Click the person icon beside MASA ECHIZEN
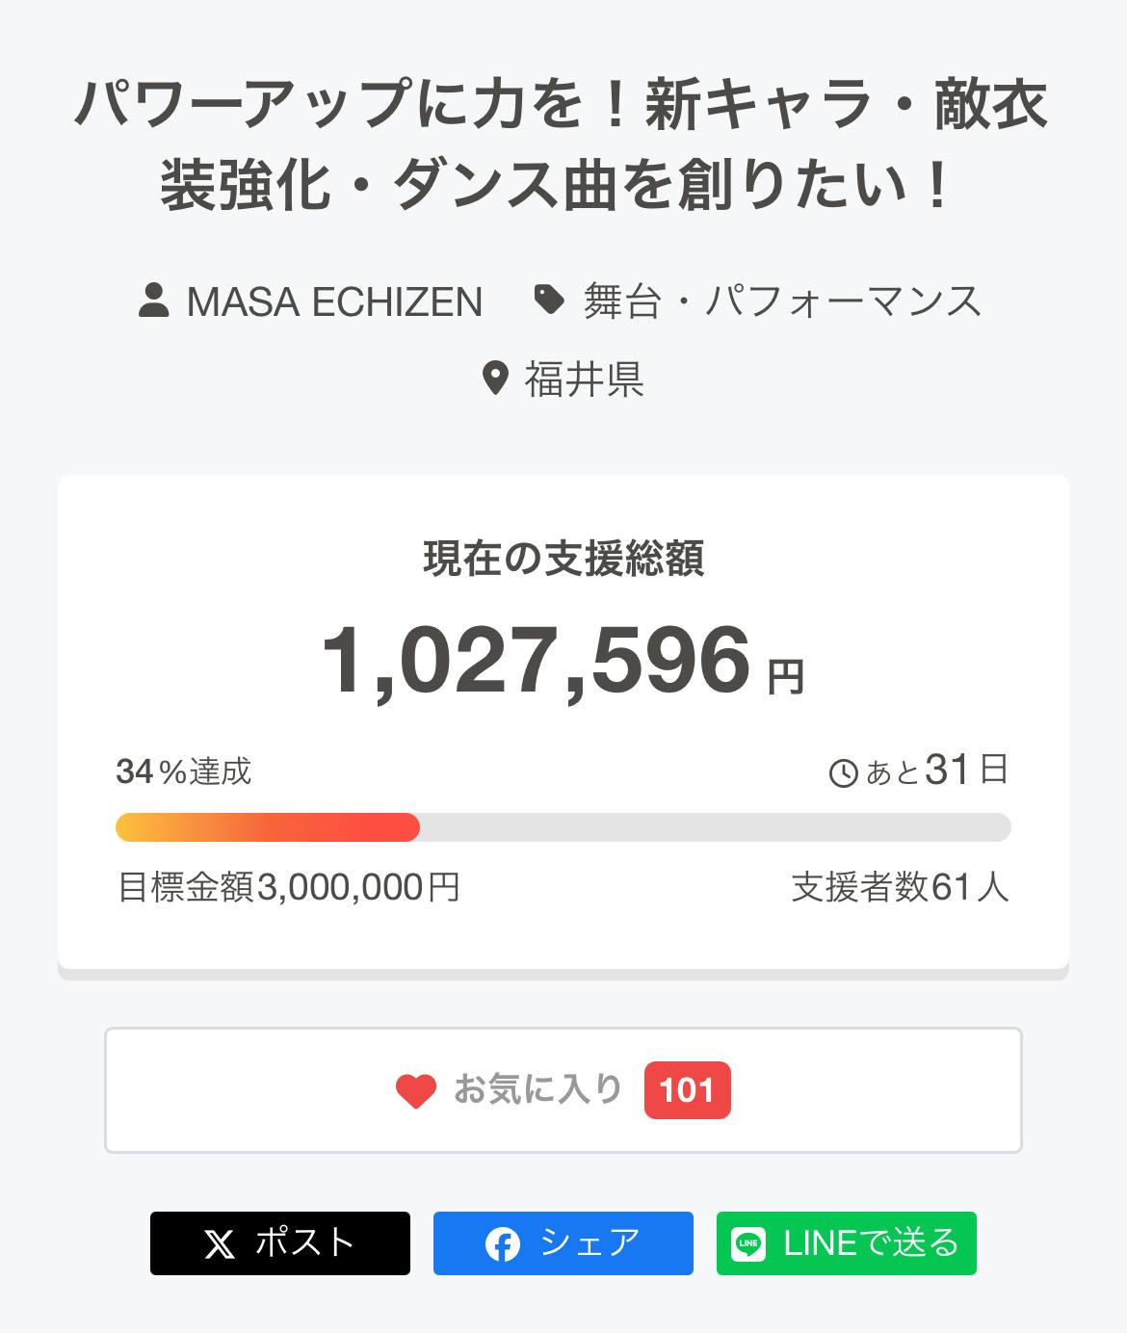 [153, 301]
